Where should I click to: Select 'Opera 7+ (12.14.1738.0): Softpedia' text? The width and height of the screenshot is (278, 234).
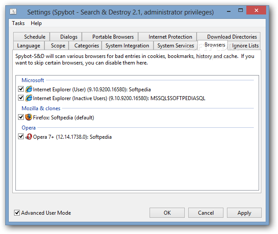[72, 137]
